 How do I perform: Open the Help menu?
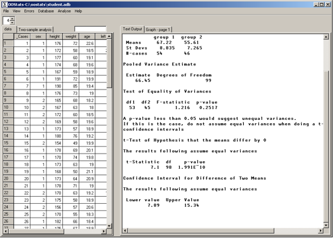click(78, 11)
